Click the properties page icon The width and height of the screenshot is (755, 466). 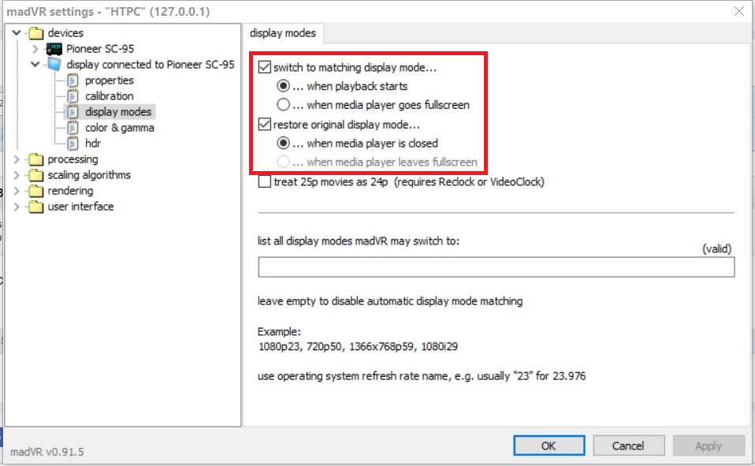tap(73, 80)
